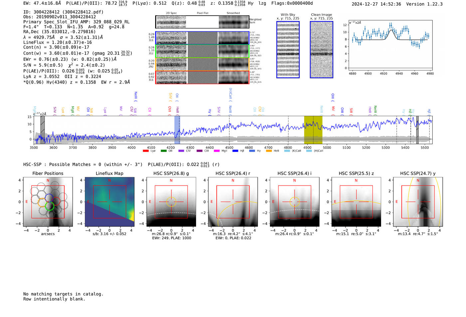Click the Weighted Sum 2D spectrum strip

202,22
